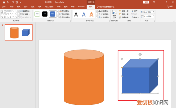Apply the orange outlined A WordArt style
This screenshot has width=176, height=108.
click(92, 14)
